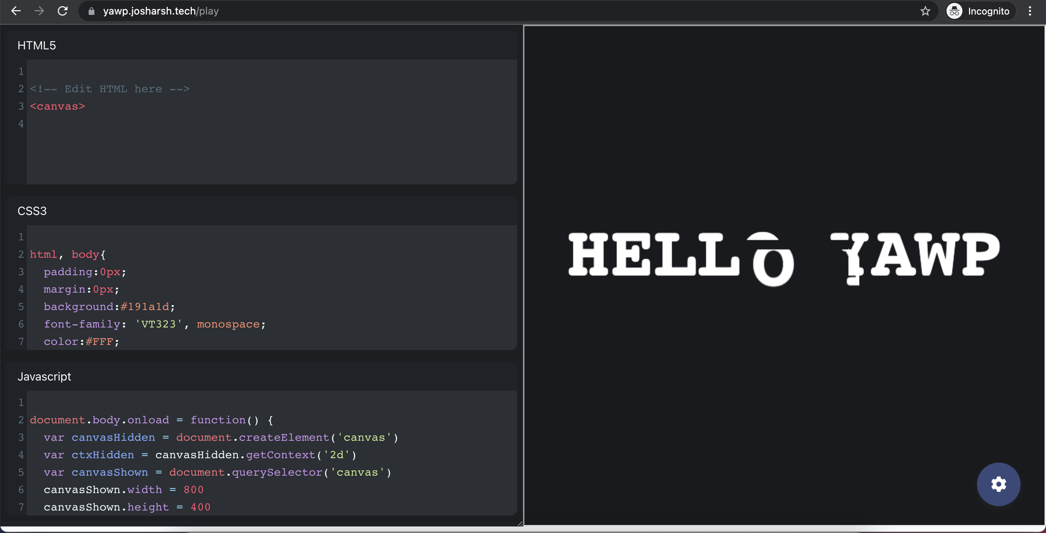Click the CSS3 panel header
This screenshot has height=533, width=1046.
32,211
